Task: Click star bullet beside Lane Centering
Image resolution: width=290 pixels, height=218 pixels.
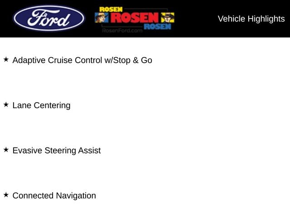Action: click(x=6, y=105)
